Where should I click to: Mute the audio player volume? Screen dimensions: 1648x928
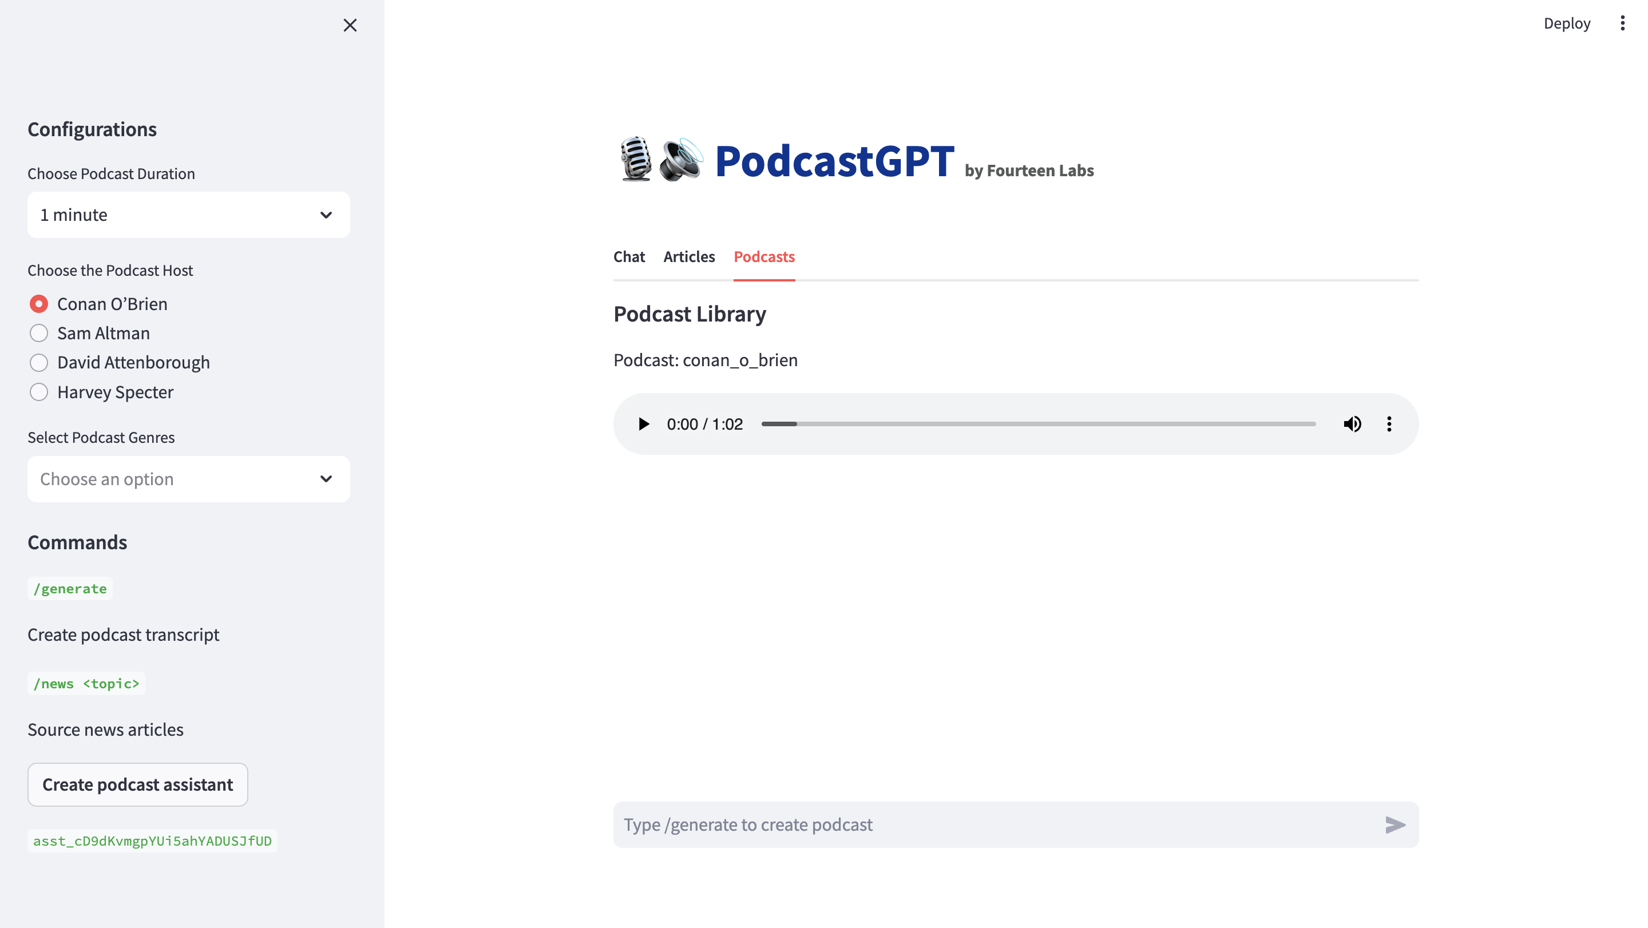tap(1352, 424)
